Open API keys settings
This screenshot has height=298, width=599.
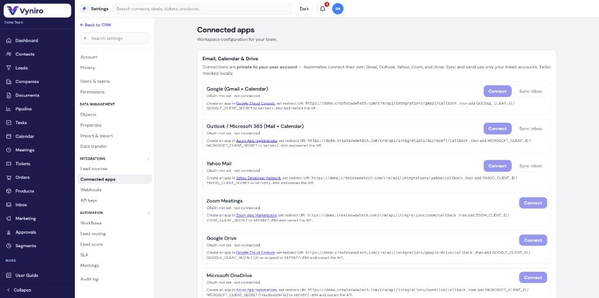(89, 200)
